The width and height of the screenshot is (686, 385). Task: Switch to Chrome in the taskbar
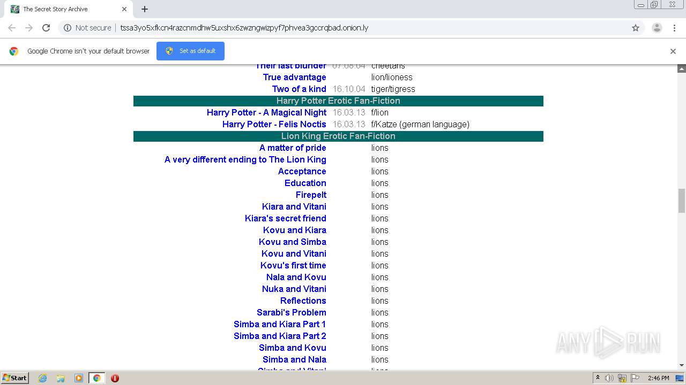pos(96,378)
